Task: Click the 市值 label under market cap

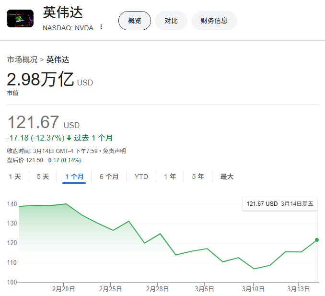Action: coord(12,93)
